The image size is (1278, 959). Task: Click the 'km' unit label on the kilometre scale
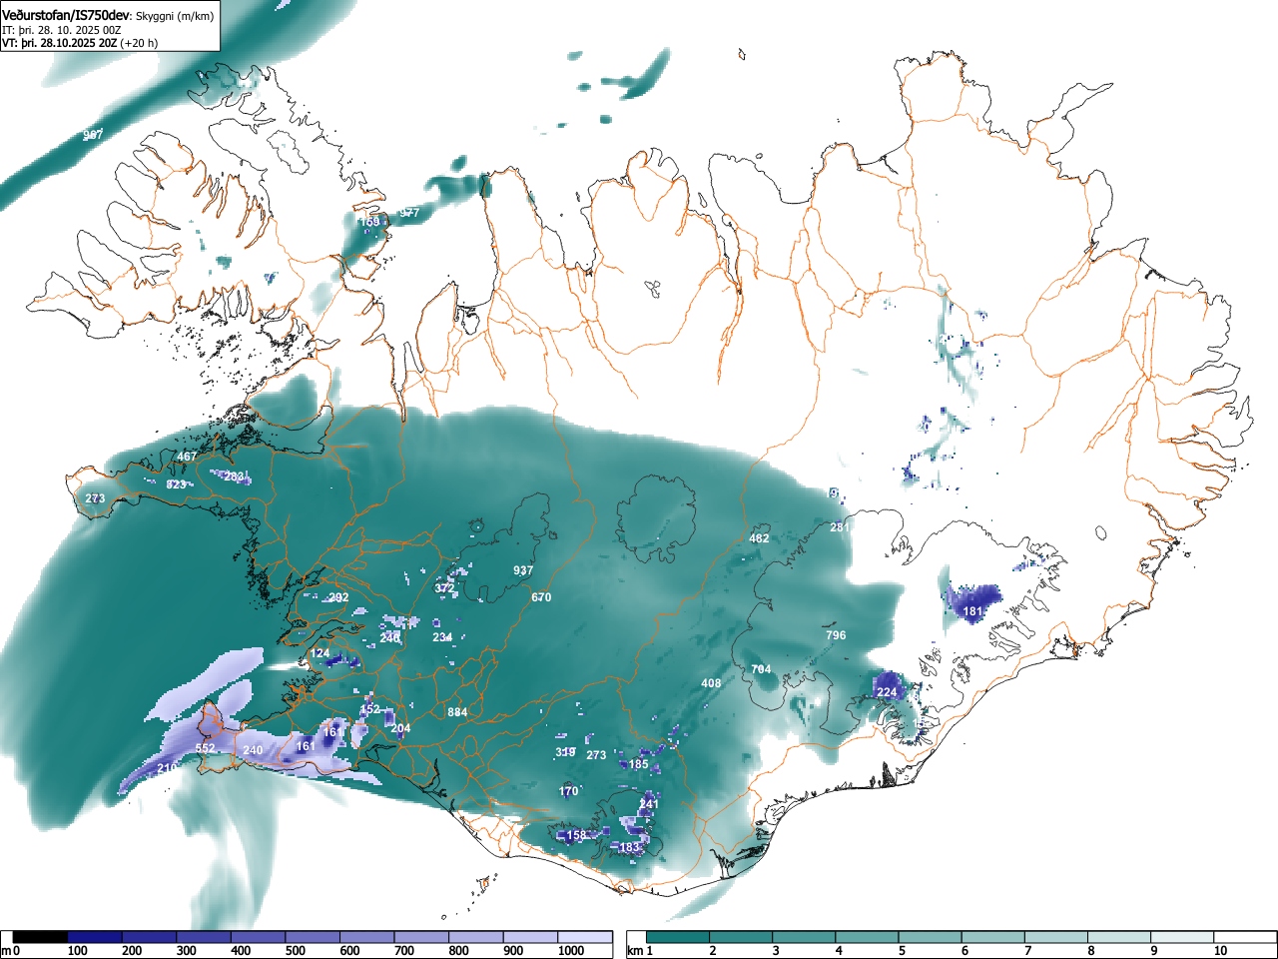tap(635, 951)
